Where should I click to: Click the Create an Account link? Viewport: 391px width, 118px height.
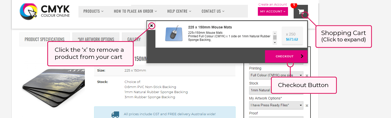point(272,4)
